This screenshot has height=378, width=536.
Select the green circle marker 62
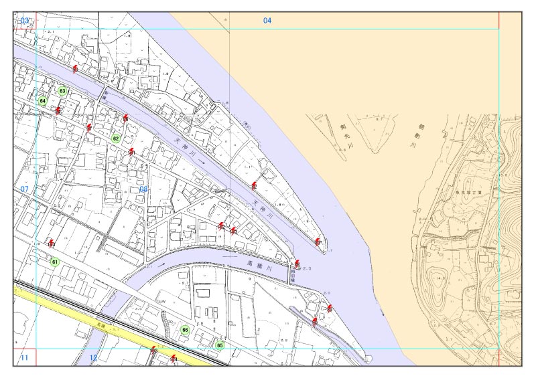click(116, 138)
